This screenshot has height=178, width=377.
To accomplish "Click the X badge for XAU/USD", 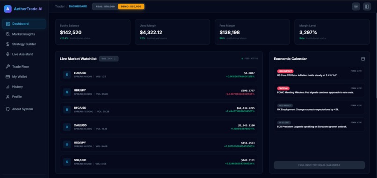I will point(67,127).
